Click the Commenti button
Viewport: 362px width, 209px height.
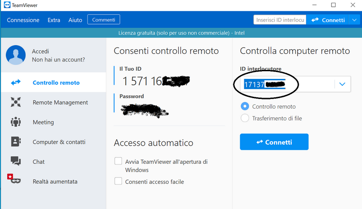point(103,20)
